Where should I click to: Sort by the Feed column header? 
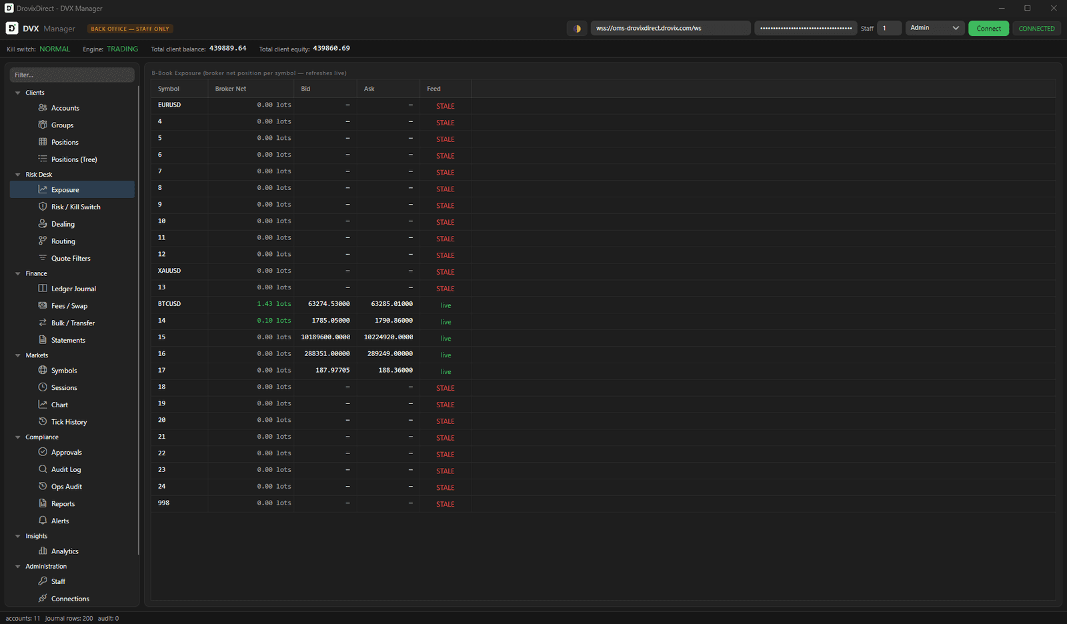click(x=445, y=89)
